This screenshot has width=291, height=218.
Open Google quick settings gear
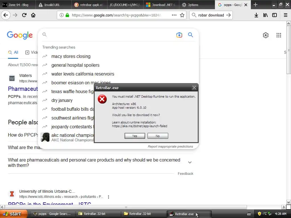[266, 35]
